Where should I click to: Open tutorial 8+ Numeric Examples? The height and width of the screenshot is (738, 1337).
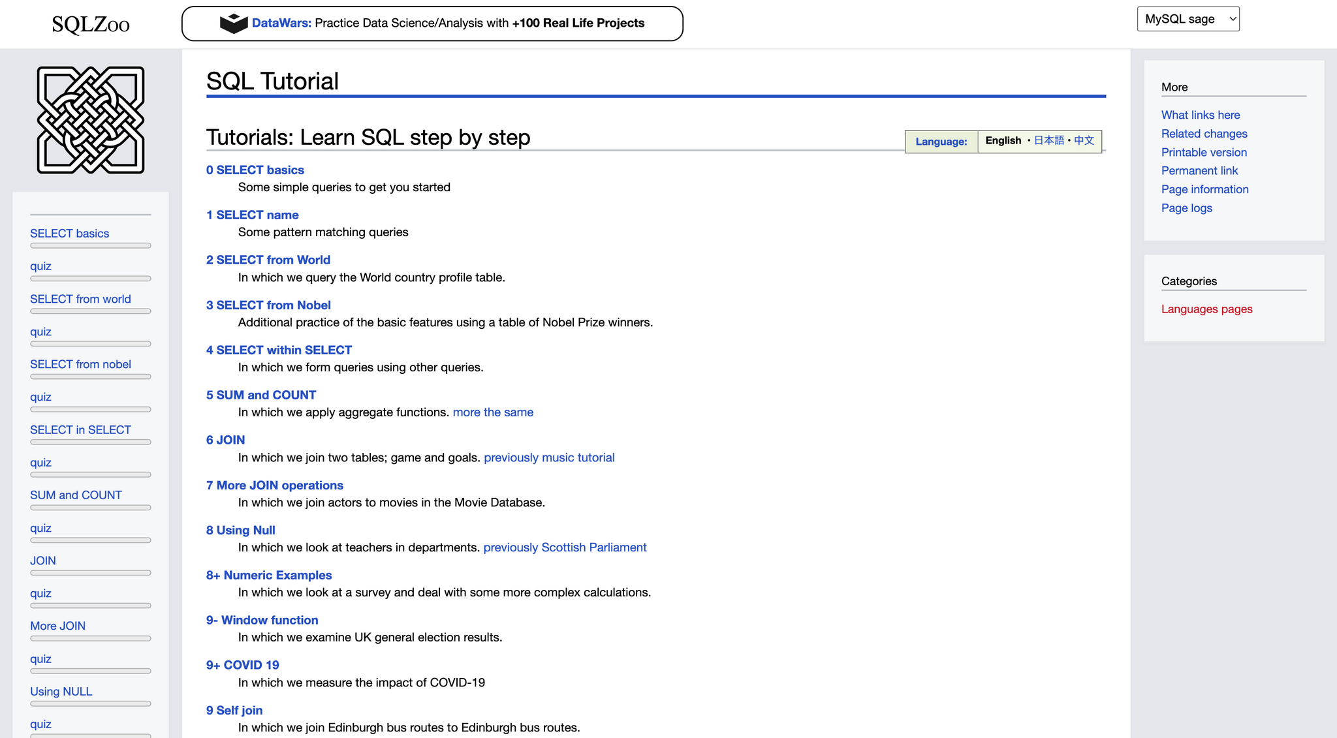pos(269,575)
